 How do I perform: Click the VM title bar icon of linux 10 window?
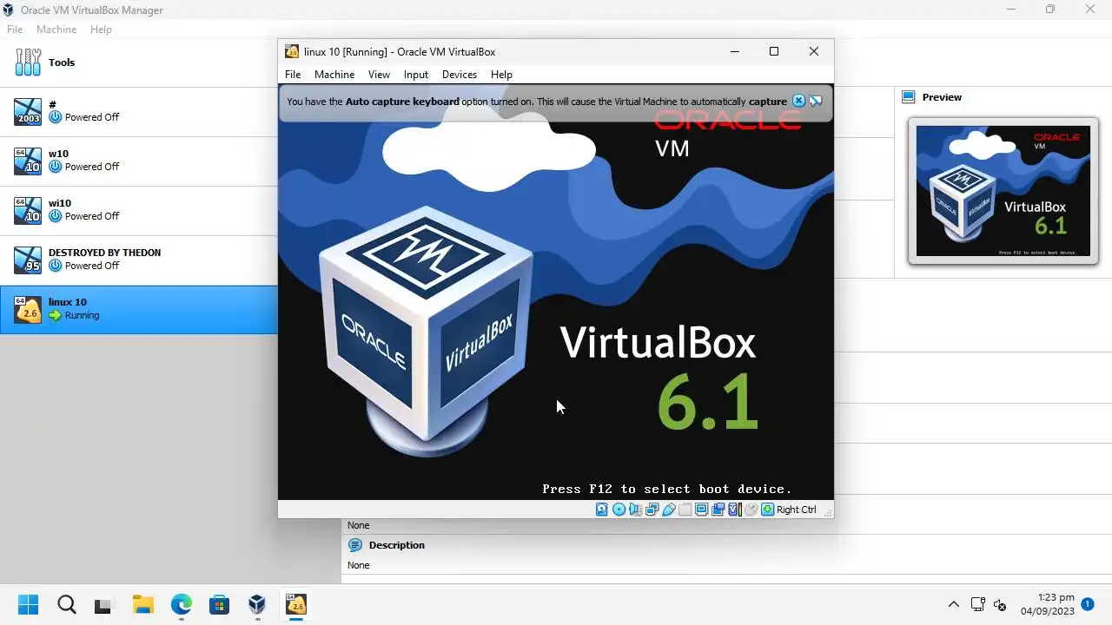(292, 52)
